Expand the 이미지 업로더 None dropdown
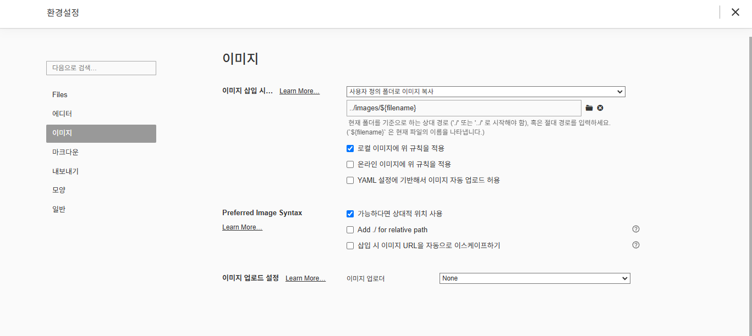The width and height of the screenshot is (752, 336). (x=535, y=278)
